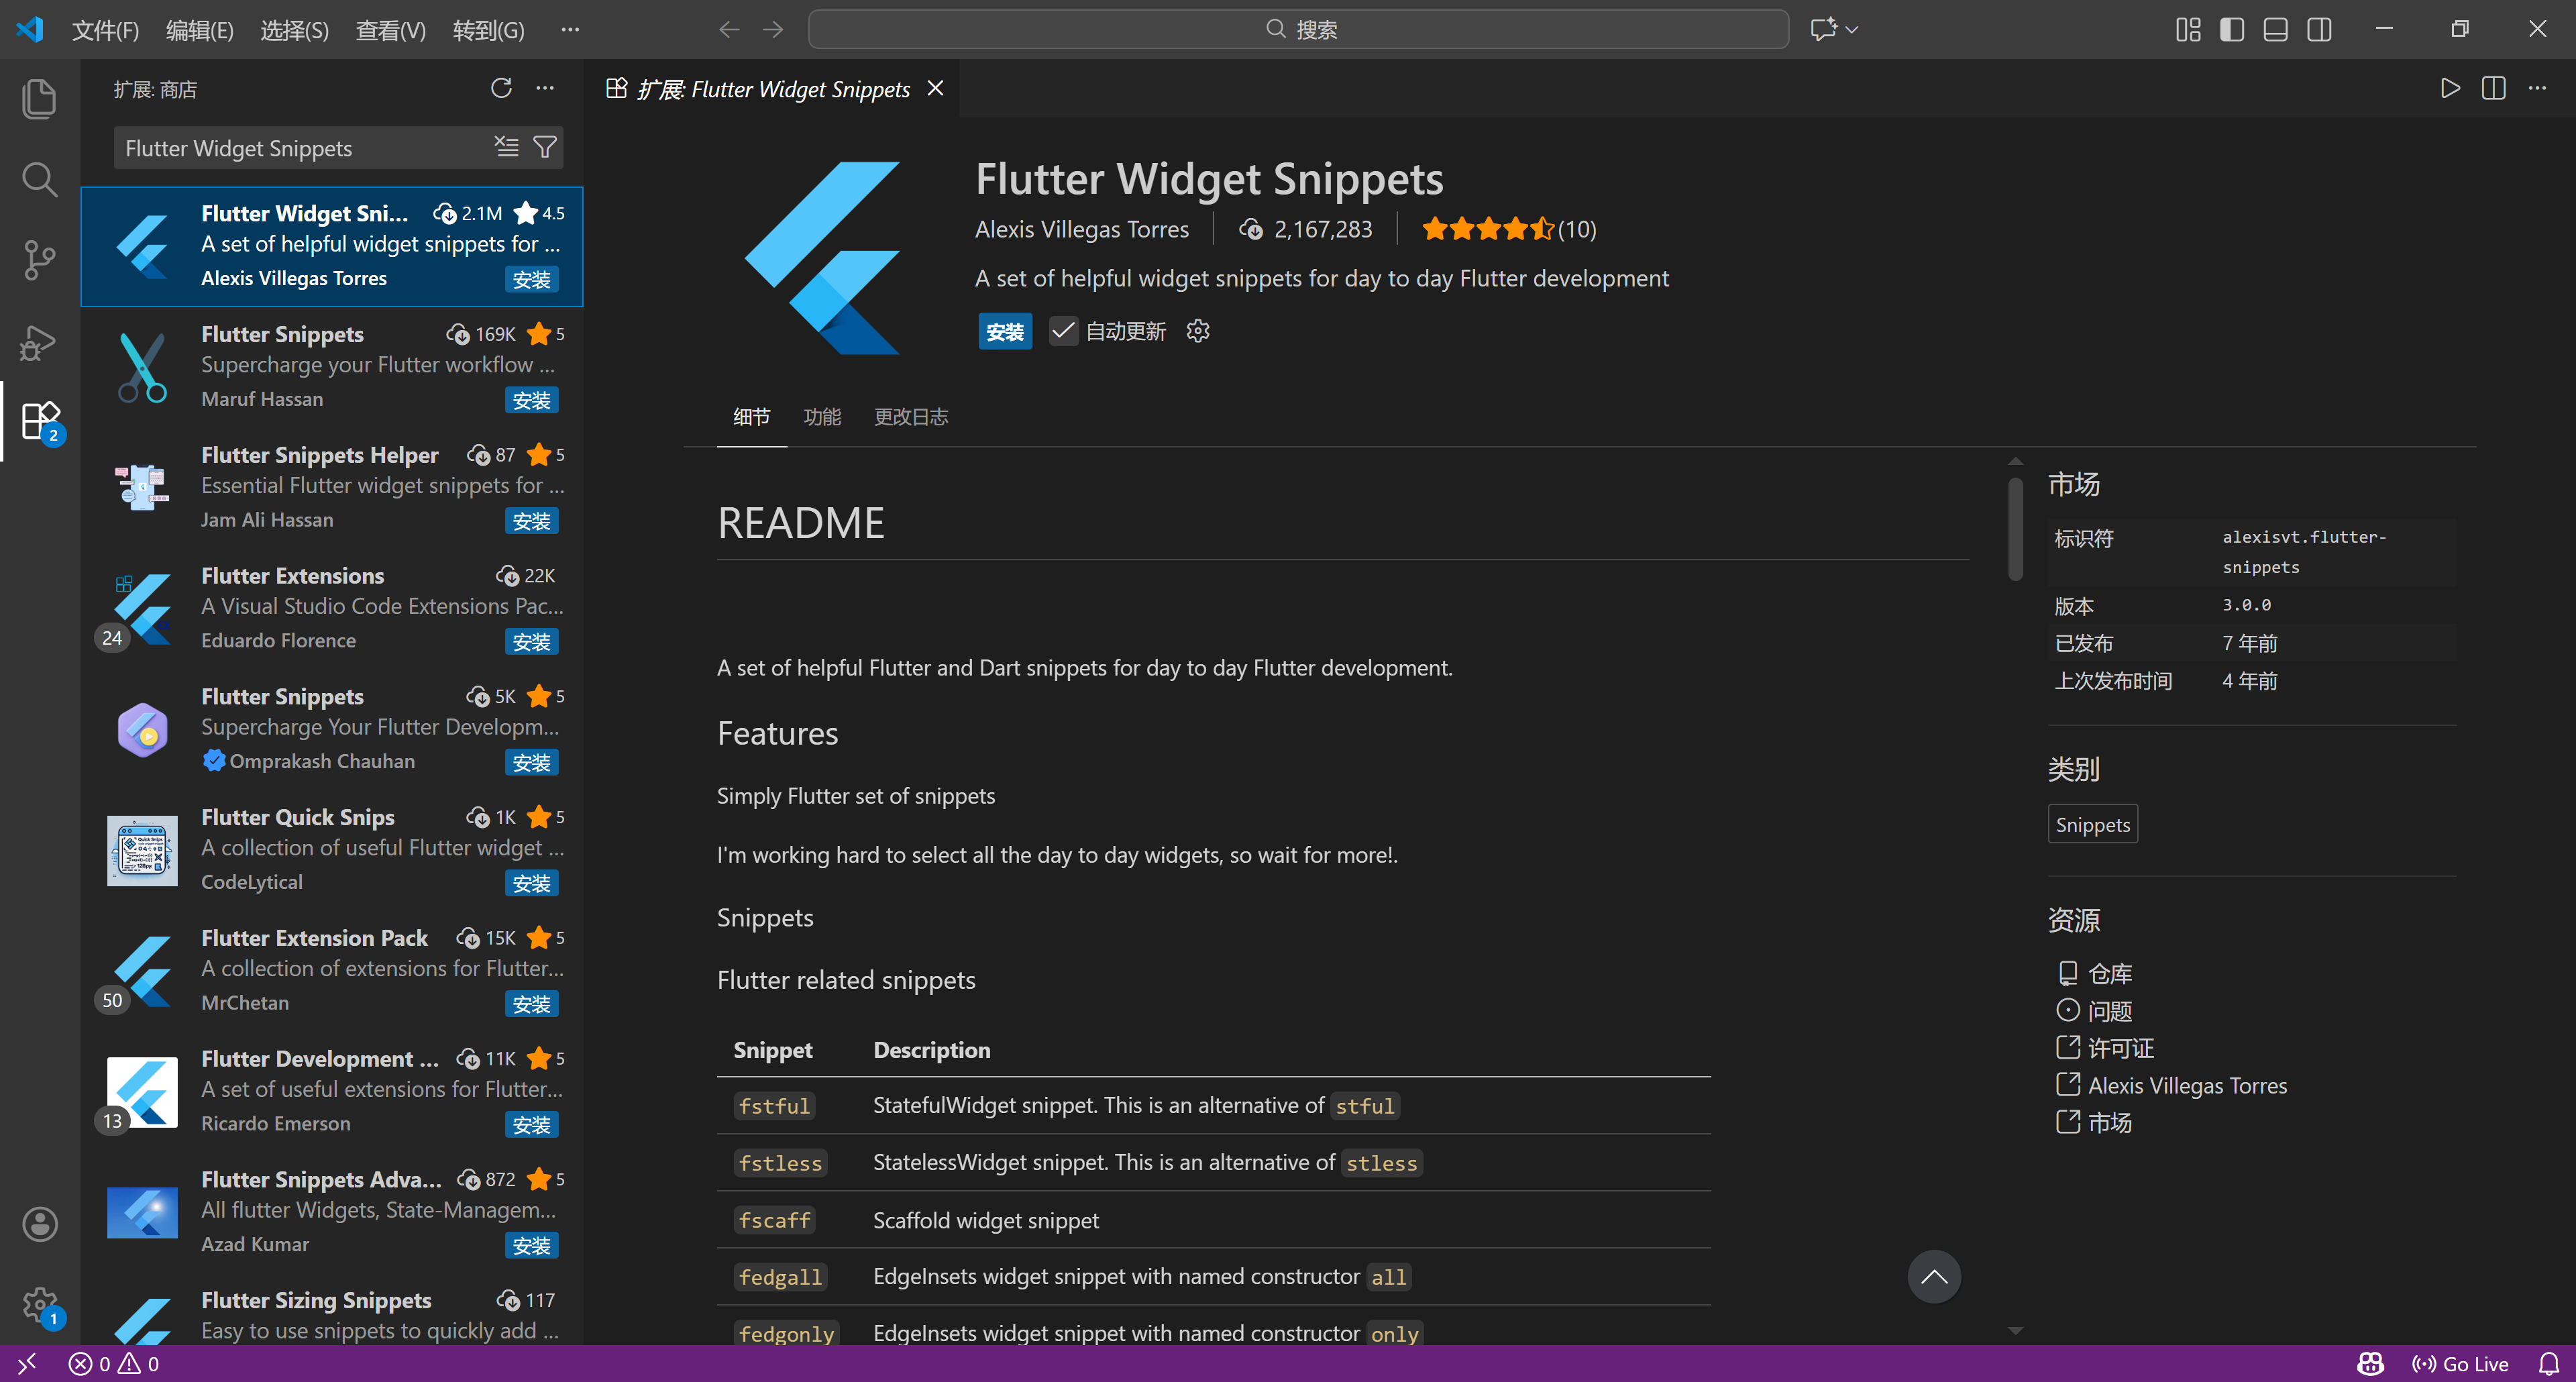Install Flutter Widget Snippets from the details page

click(x=1004, y=332)
